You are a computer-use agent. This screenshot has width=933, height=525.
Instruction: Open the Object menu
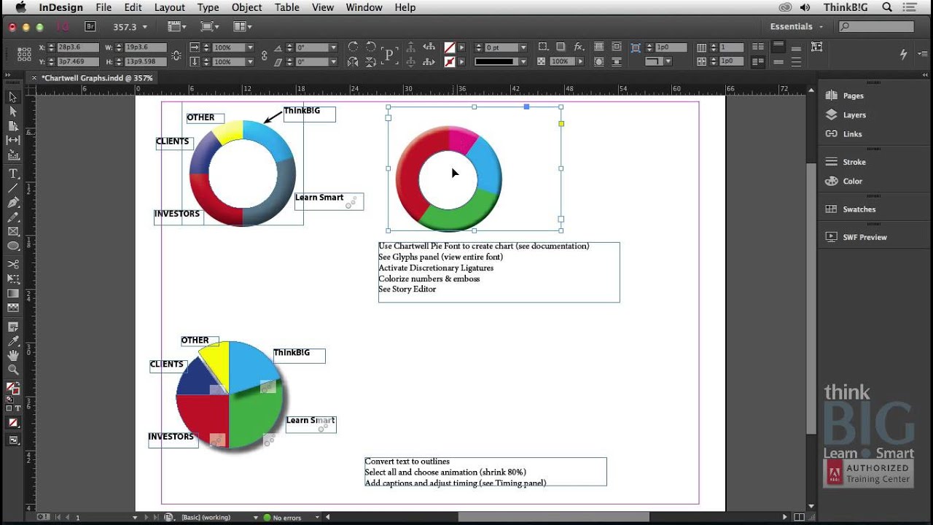tap(246, 7)
